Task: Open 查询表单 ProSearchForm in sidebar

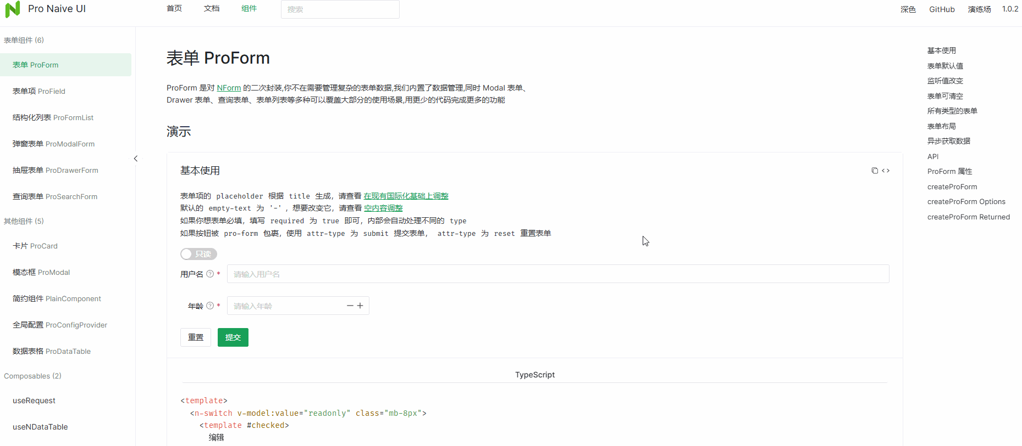Action: (x=65, y=196)
